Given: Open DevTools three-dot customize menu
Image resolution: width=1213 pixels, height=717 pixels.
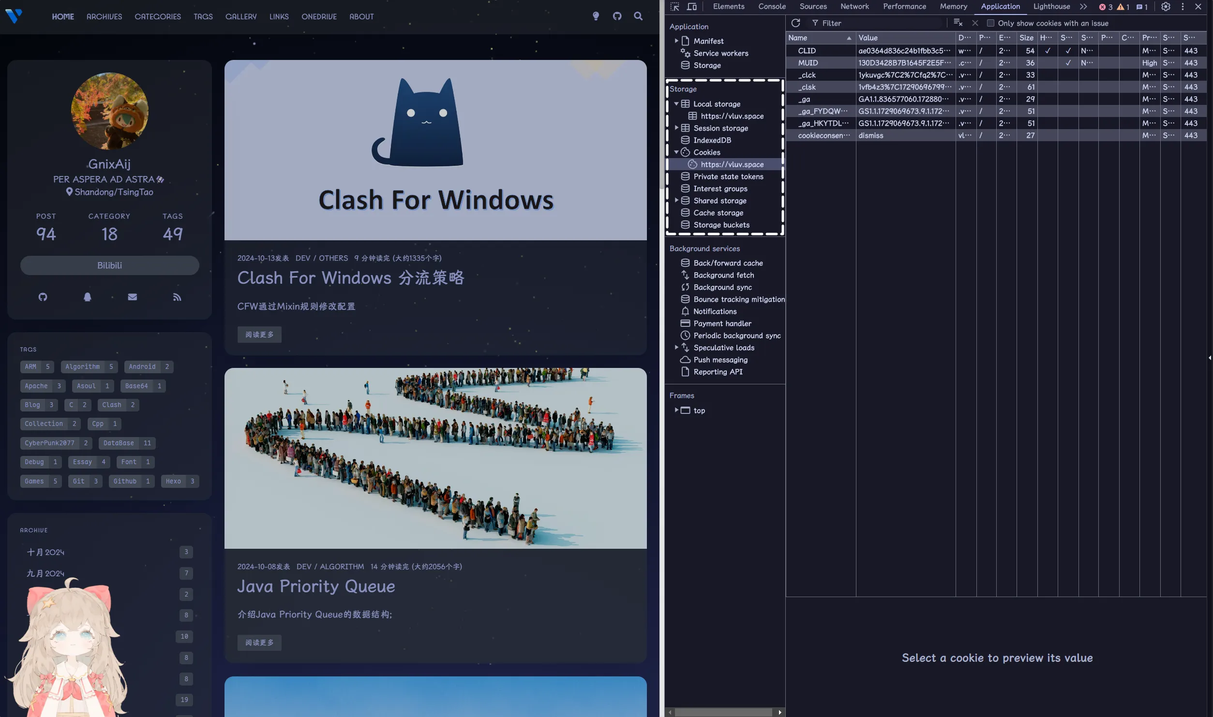Looking at the screenshot, I should pos(1183,7).
